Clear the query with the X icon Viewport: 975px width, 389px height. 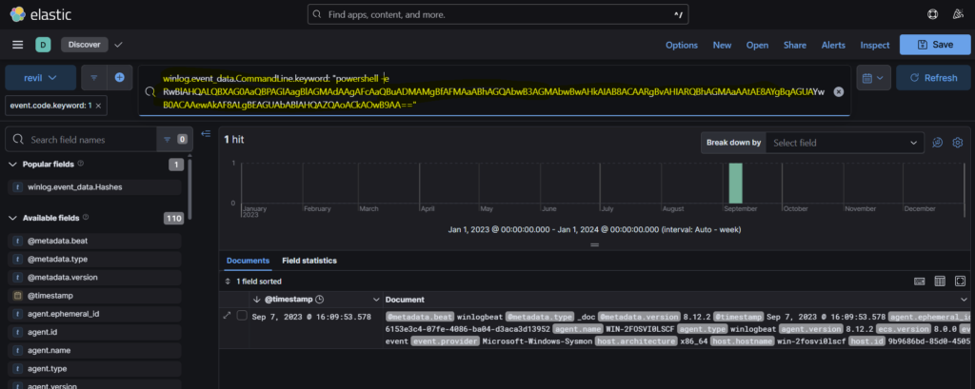pos(838,91)
